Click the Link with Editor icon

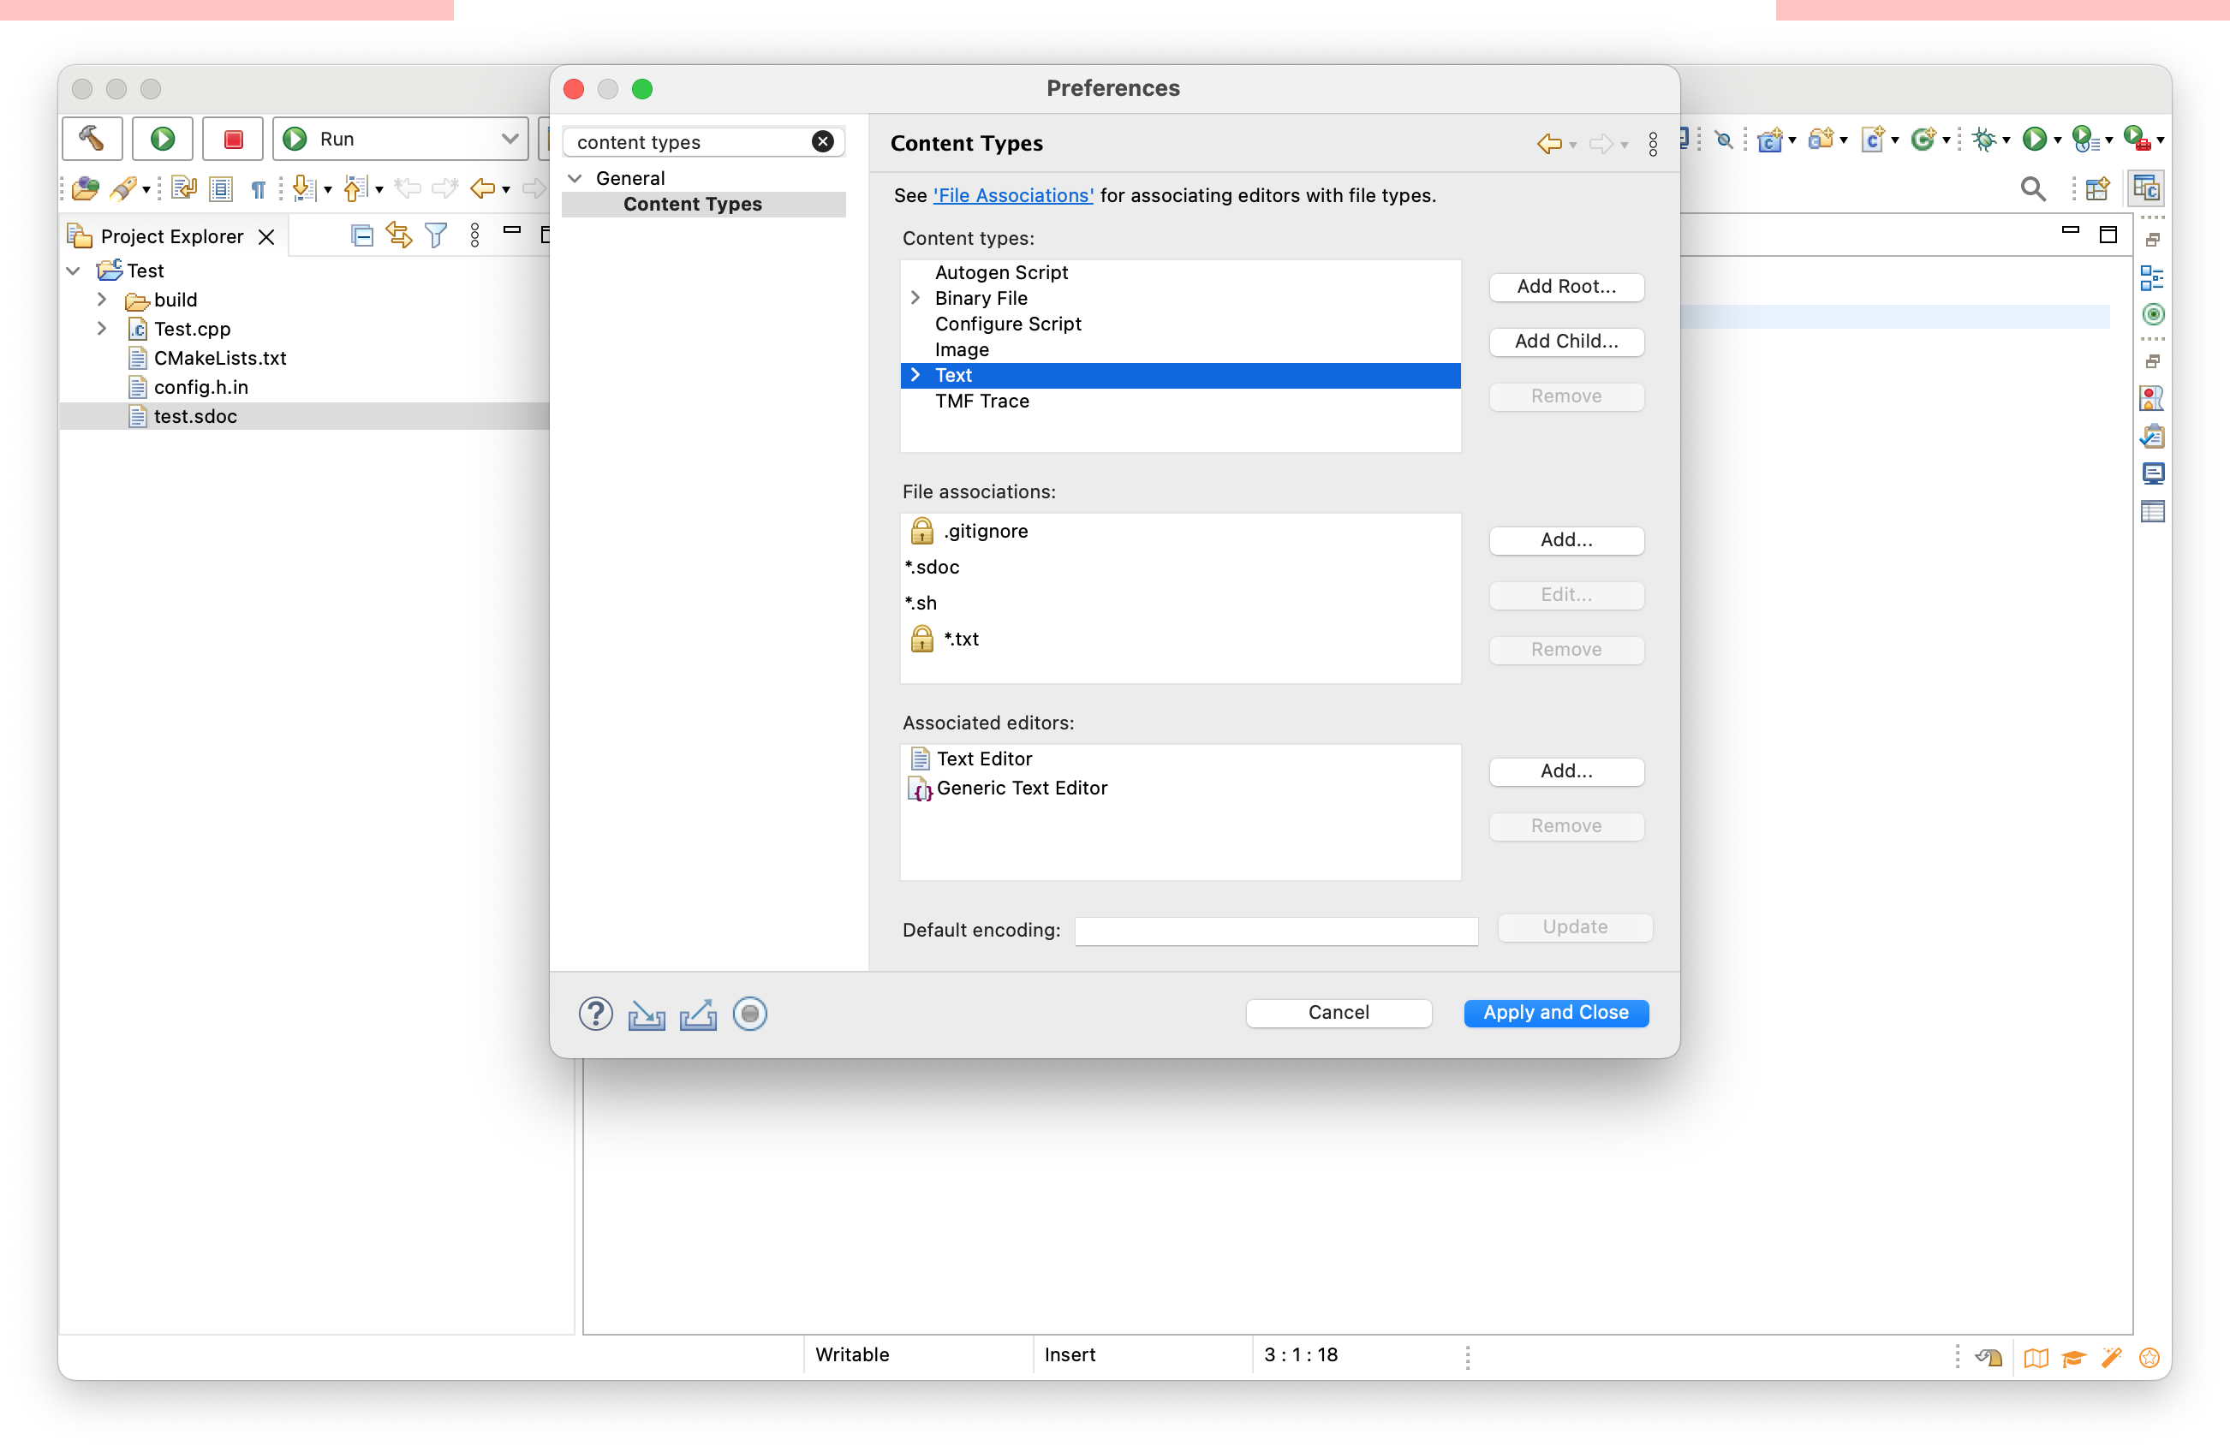click(x=399, y=235)
